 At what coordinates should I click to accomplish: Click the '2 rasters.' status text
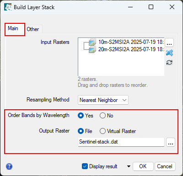tap(87, 79)
